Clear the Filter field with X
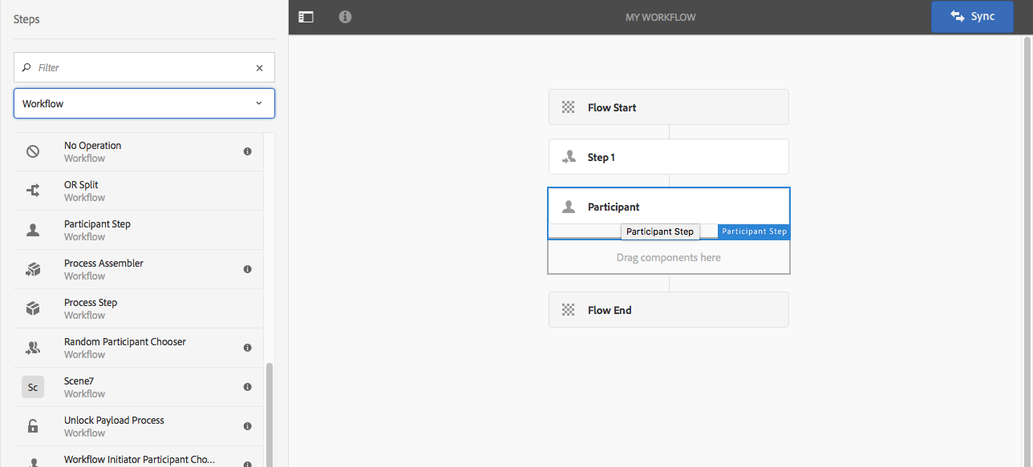The image size is (1033, 467). [259, 68]
